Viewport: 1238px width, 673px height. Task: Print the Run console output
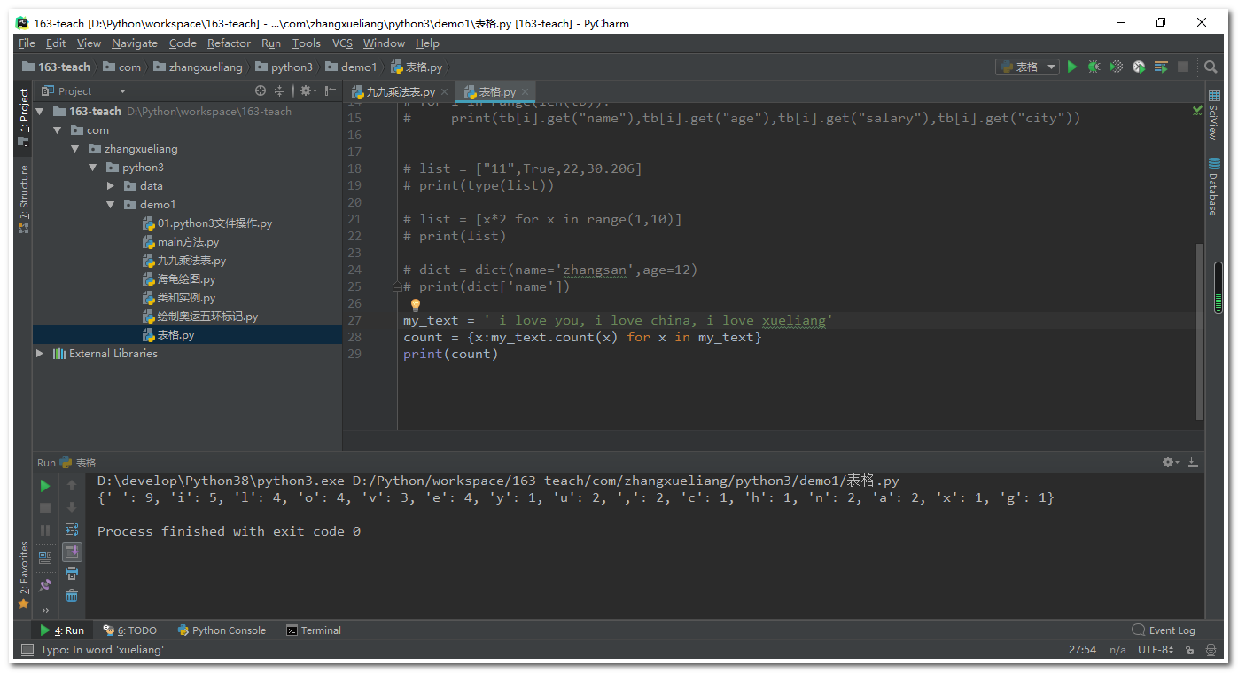tap(72, 575)
